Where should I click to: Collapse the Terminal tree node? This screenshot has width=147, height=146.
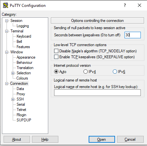click(7, 31)
